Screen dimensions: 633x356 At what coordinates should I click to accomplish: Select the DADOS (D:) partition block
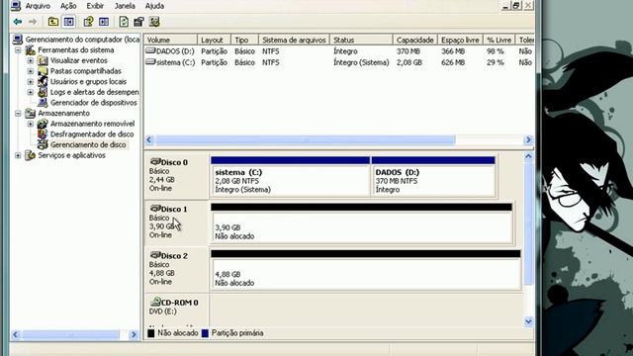pos(433,177)
